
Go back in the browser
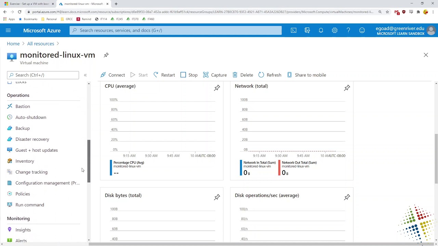(x=5, y=12)
